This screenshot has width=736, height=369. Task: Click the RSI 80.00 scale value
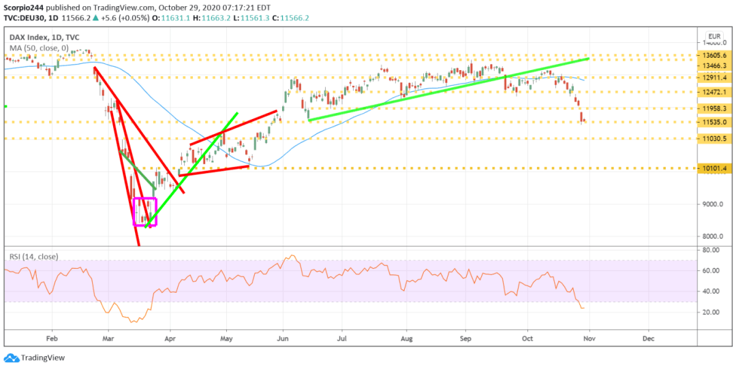coord(713,251)
